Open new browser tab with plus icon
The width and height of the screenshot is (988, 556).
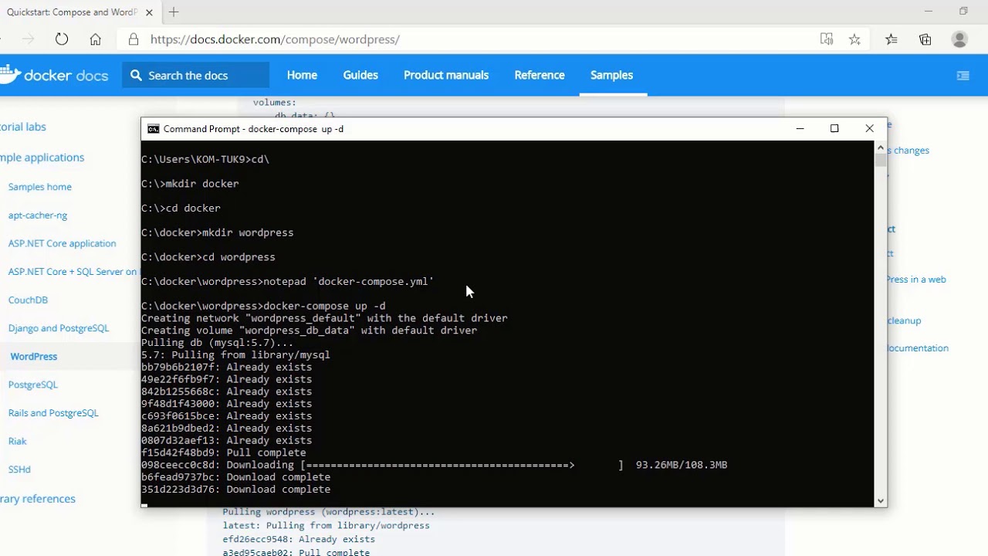[174, 12]
